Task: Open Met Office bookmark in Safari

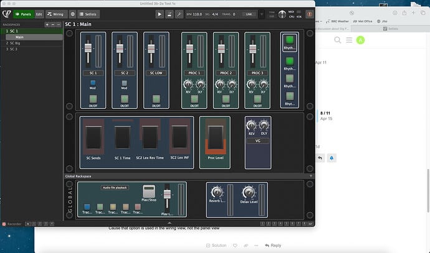Action: coord(363,21)
